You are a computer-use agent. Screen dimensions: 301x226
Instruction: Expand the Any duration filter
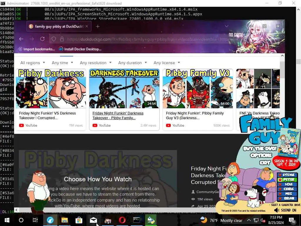coord(133,63)
